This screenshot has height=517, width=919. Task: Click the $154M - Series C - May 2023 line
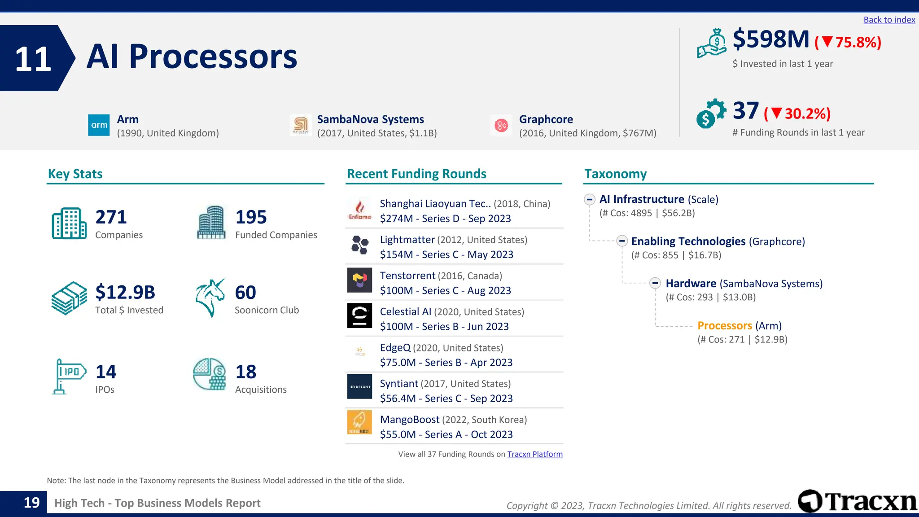tap(446, 254)
